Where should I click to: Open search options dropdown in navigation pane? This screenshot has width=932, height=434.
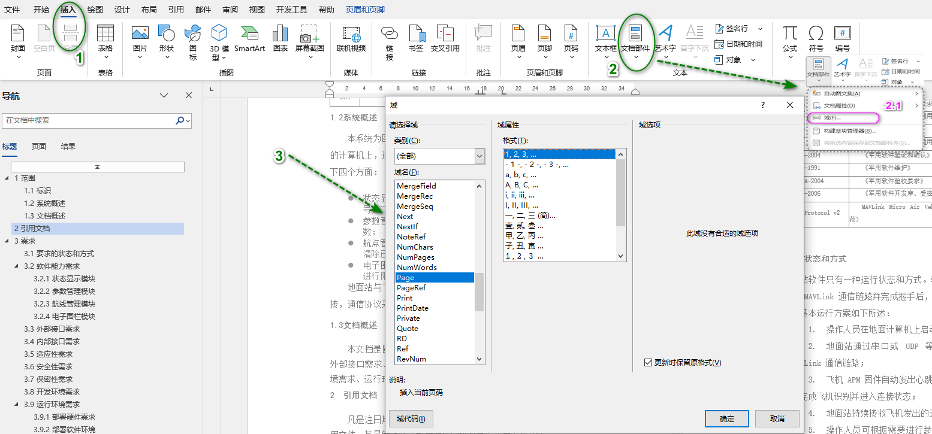pyautogui.click(x=188, y=120)
